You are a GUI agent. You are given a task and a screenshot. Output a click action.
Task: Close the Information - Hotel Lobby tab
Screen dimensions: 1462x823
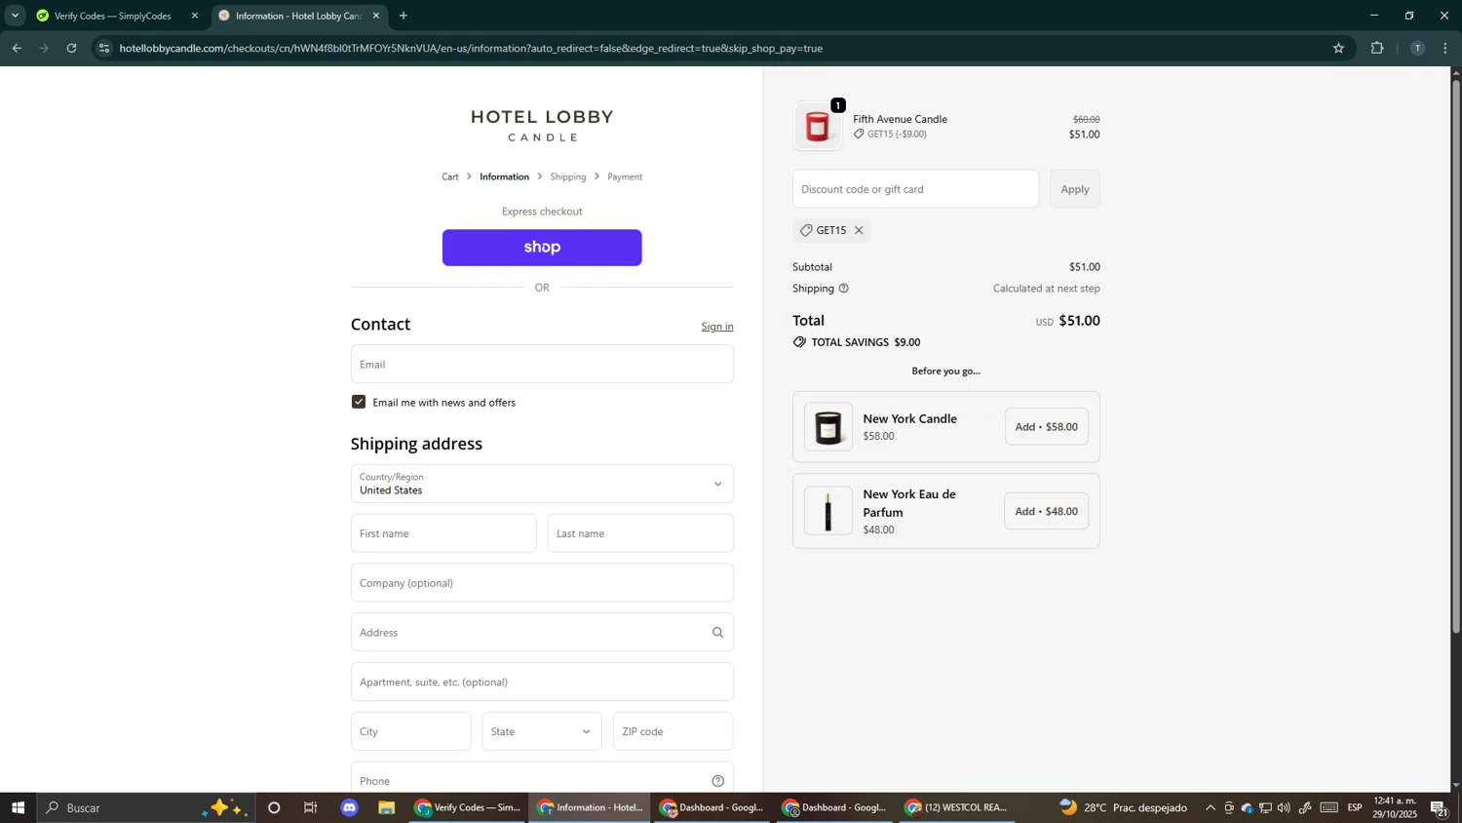[376, 16]
